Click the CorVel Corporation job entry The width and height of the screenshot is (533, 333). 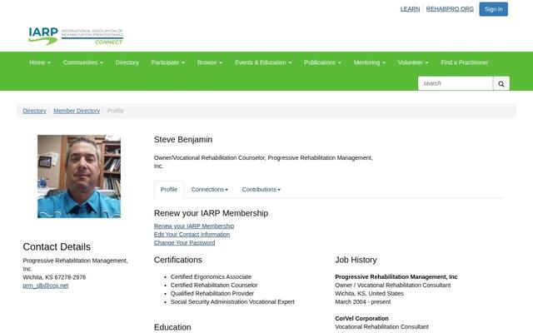(x=361, y=318)
